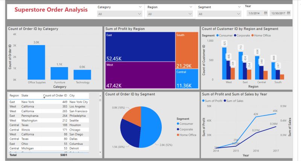
Task: Click Home Office legend marker in region-segment chart
Action: (x=252, y=35)
